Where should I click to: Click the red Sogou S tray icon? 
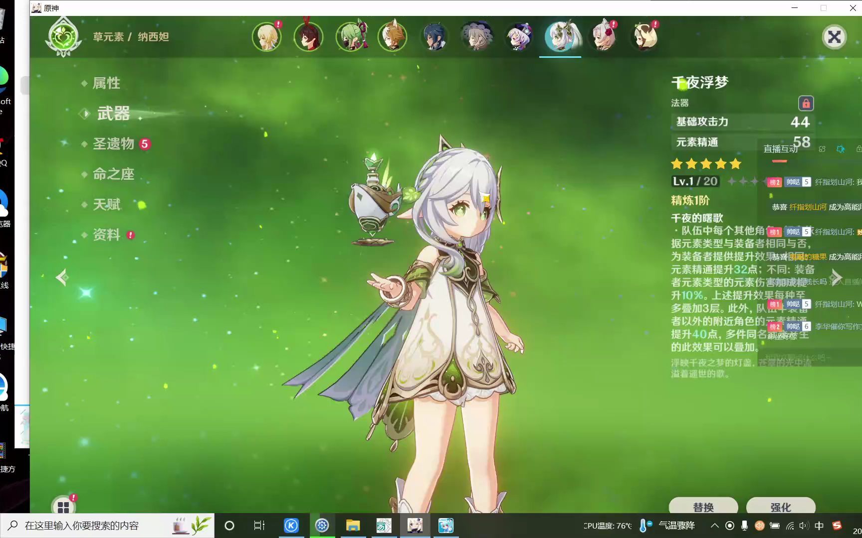coord(837,526)
